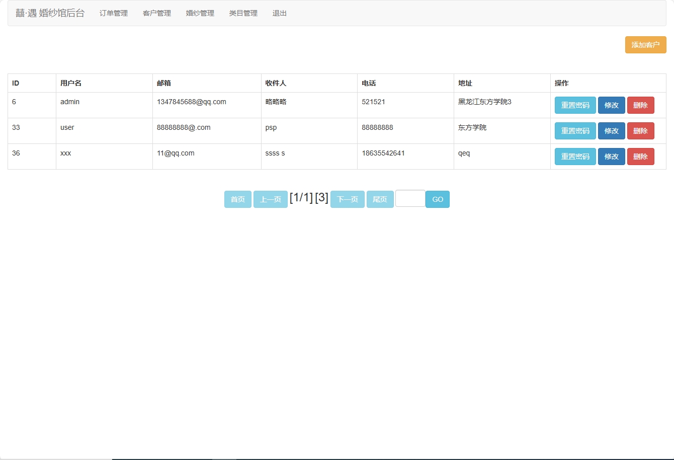Click 退出 to log out
This screenshot has height=460, width=674.
pyautogui.click(x=280, y=14)
